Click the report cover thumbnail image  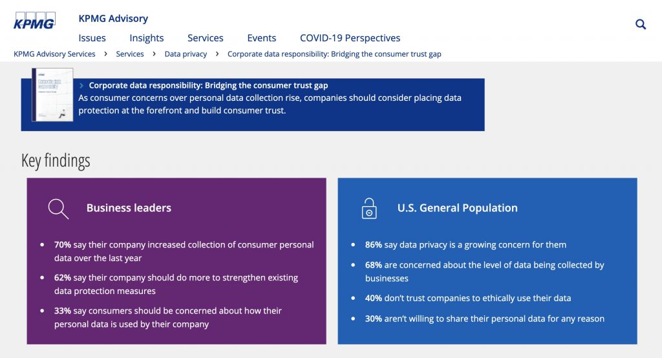52,94
